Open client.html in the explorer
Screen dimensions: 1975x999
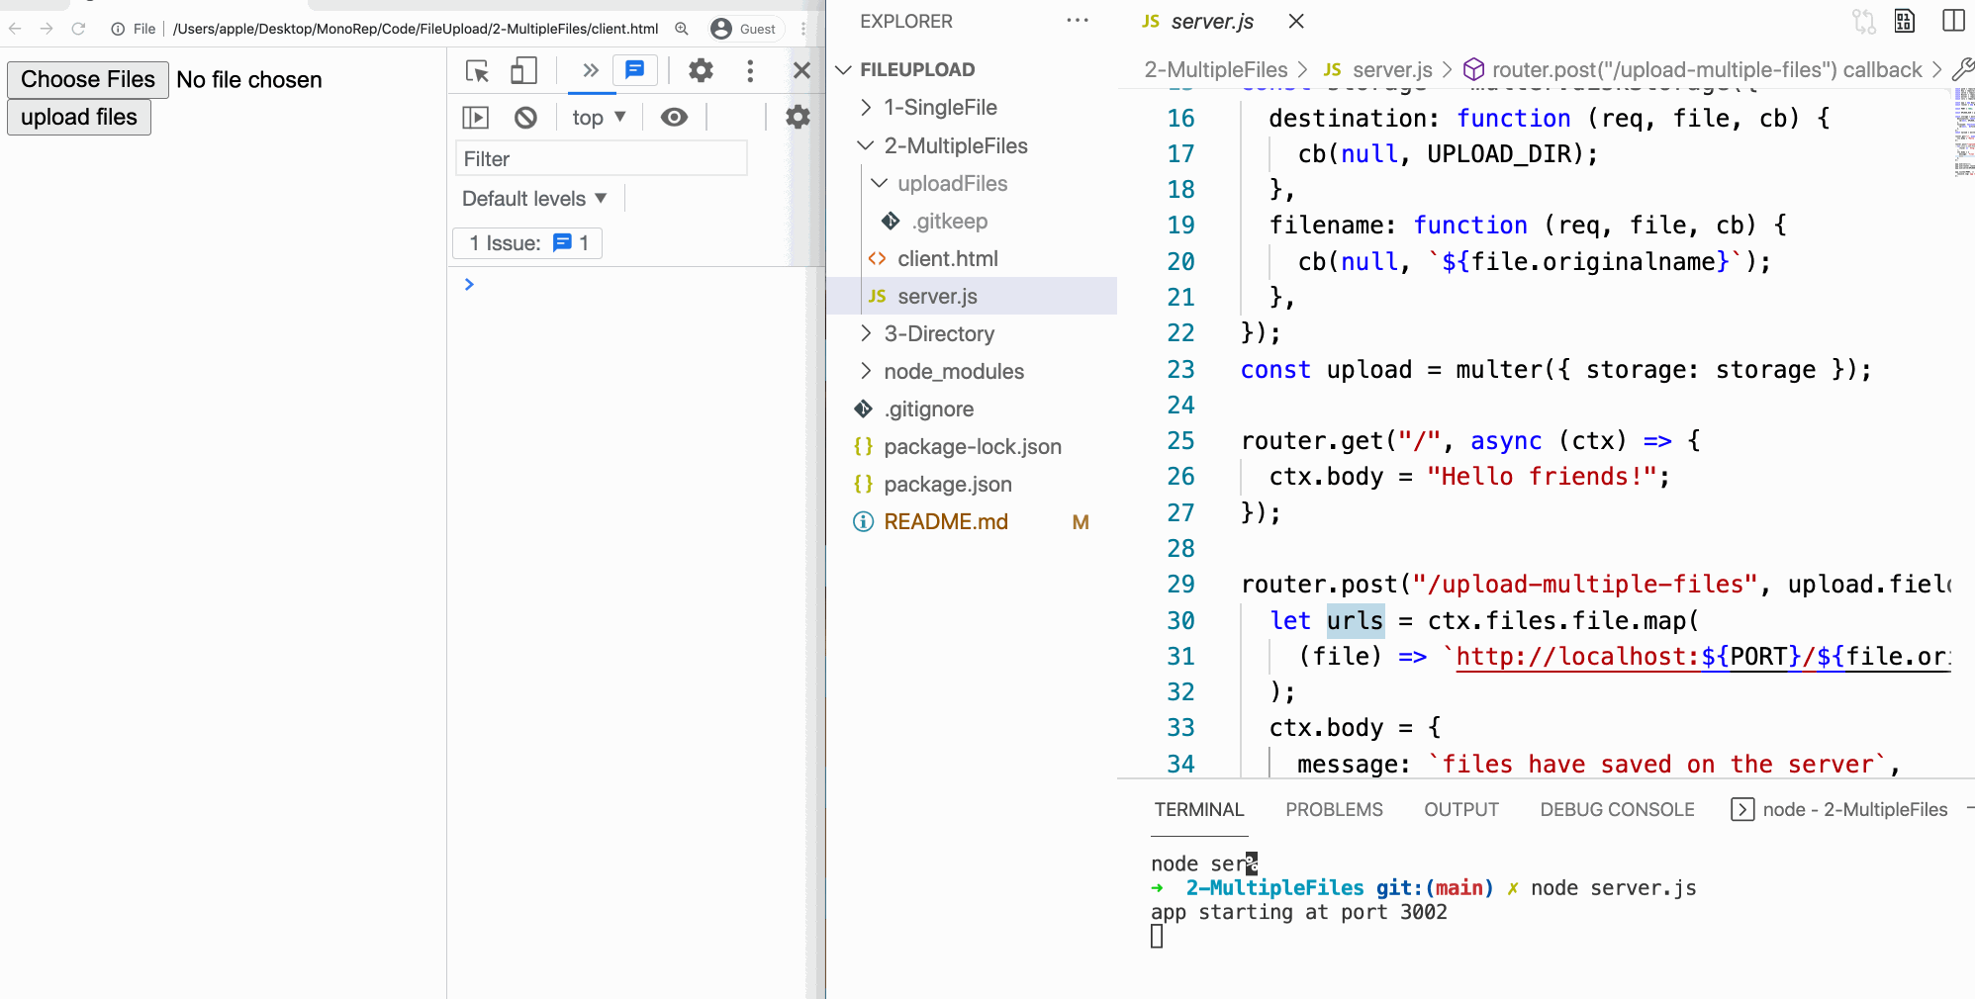click(972, 258)
